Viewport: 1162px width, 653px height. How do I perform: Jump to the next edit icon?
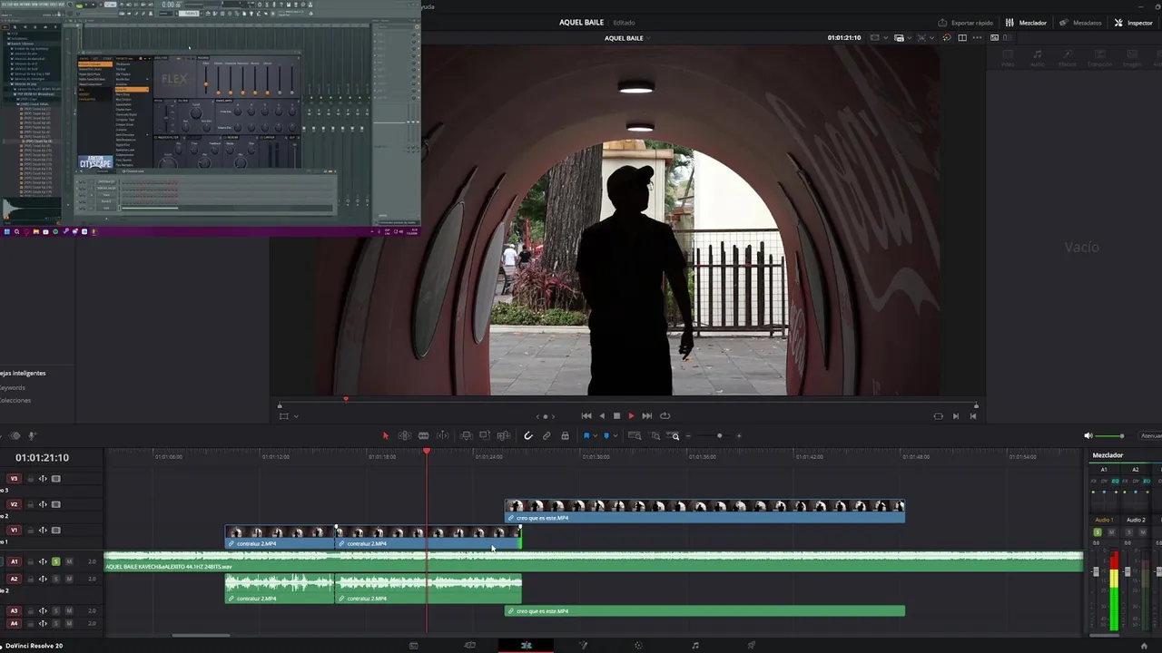pos(955,415)
